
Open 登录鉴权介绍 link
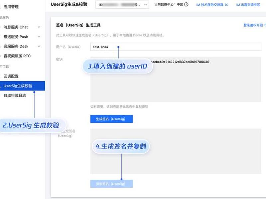coord(253,25)
